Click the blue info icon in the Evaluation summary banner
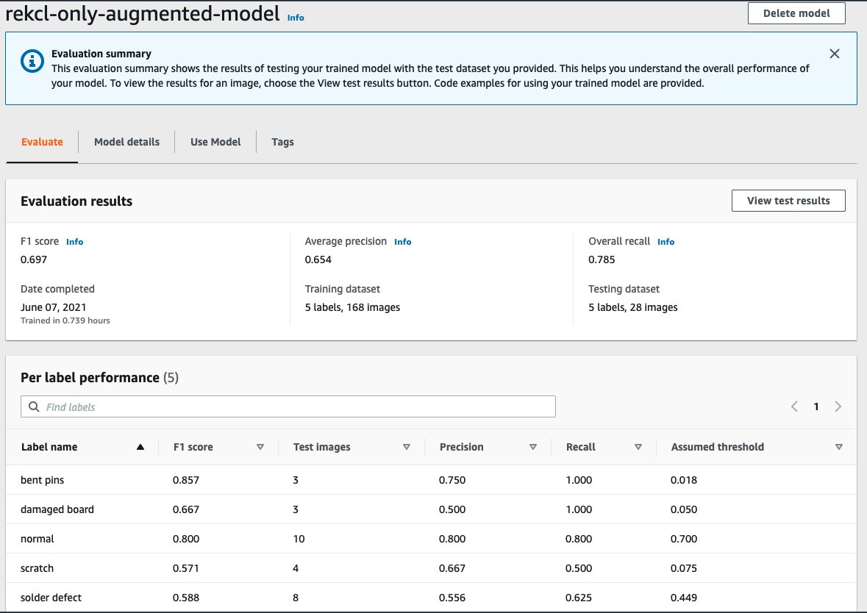Image resolution: width=867 pixels, height=613 pixels. [x=32, y=61]
